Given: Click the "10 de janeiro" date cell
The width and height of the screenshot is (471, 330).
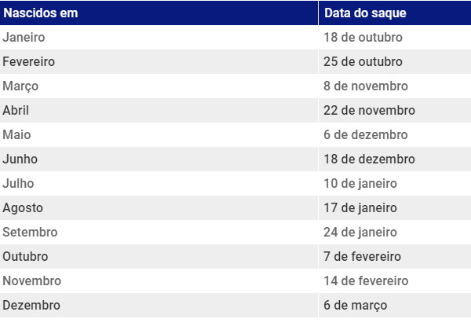Looking at the screenshot, I should pyautogui.click(x=360, y=183).
